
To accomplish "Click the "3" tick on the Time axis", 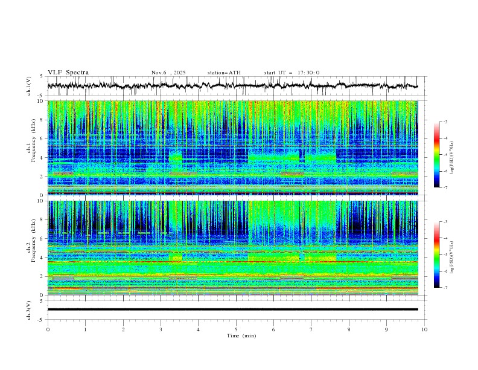I will point(161,329).
